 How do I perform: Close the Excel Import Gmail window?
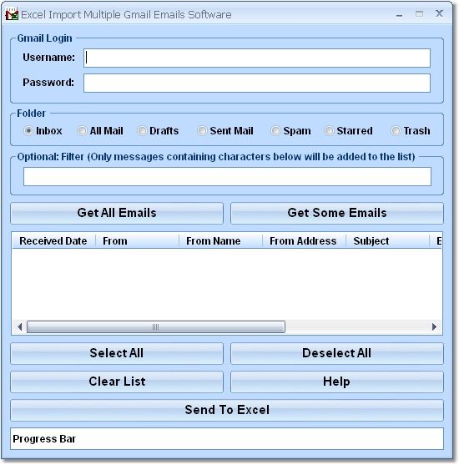(x=439, y=13)
